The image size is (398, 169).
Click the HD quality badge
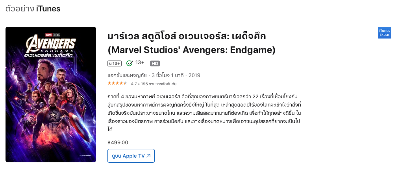click(x=155, y=63)
